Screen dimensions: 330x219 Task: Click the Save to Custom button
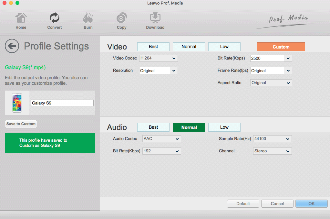(21, 124)
